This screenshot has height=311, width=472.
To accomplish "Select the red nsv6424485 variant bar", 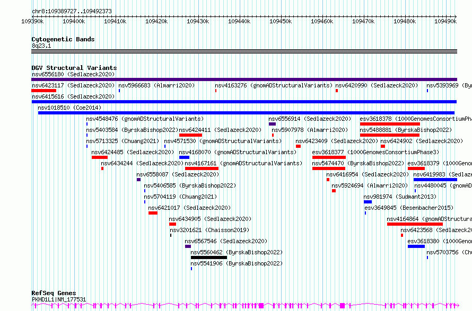I will 100,157.
